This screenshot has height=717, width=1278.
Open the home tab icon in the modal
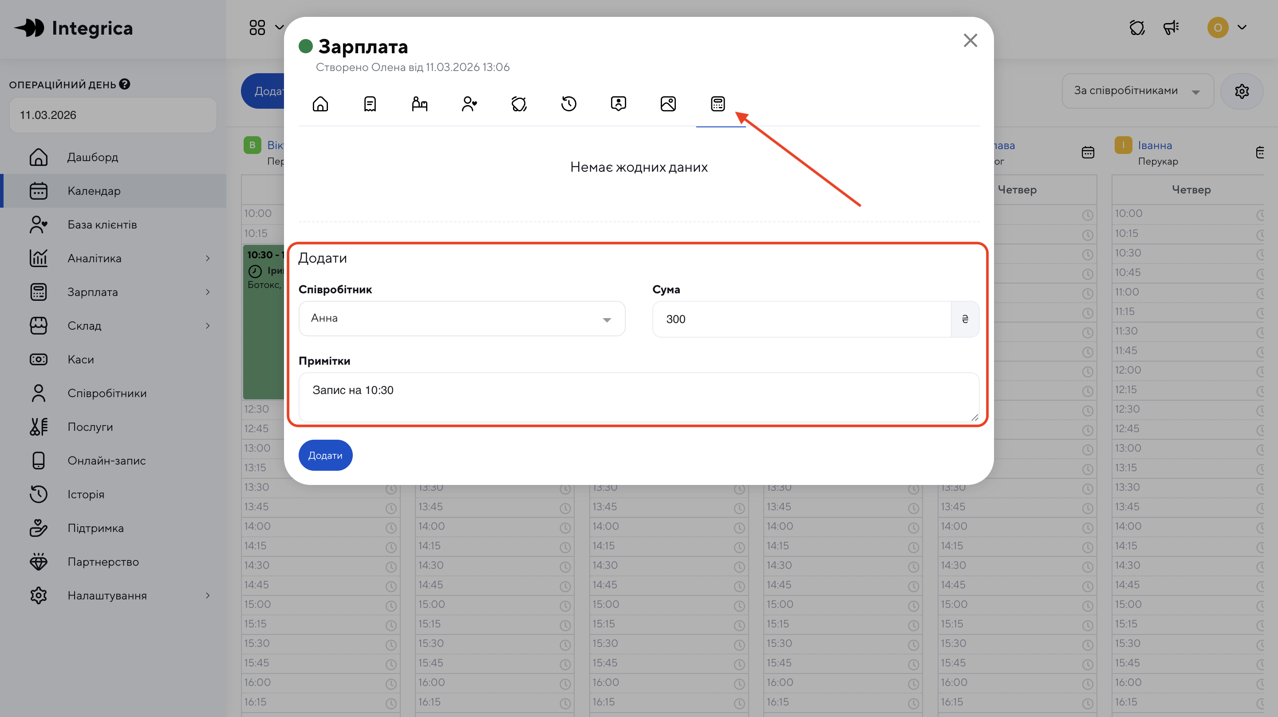coord(320,104)
